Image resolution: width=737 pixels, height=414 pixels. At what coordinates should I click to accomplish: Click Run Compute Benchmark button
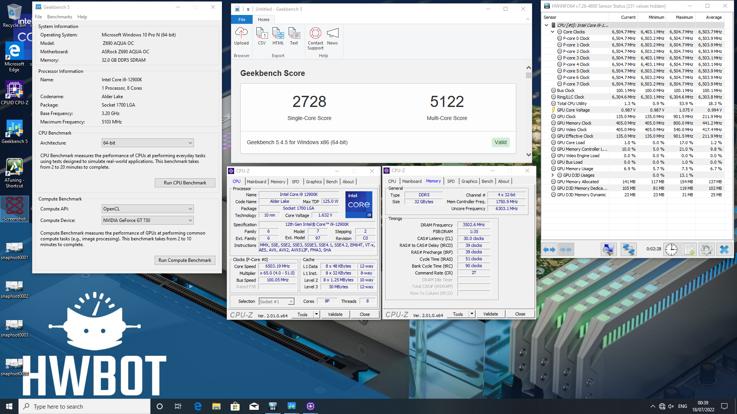[185, 260]
